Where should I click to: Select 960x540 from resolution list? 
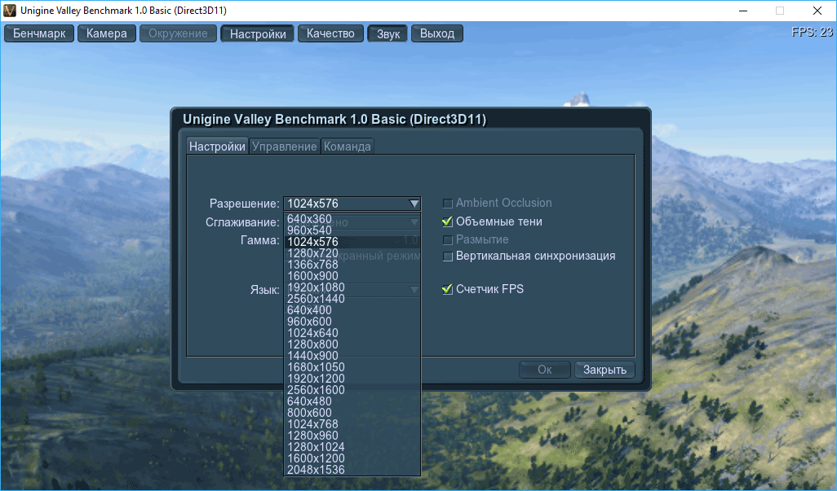click(352, 230)
